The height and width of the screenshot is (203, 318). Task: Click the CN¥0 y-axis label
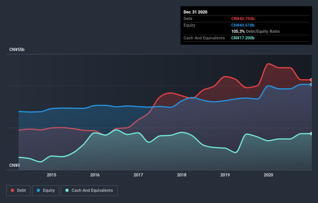coord(15,166)
